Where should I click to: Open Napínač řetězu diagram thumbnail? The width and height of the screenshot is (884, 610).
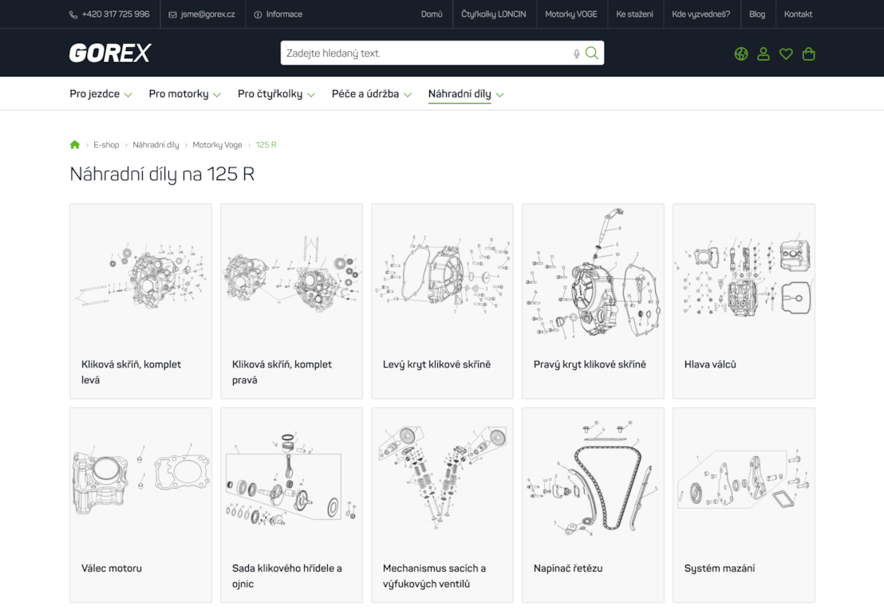click(x=593, y=478)
